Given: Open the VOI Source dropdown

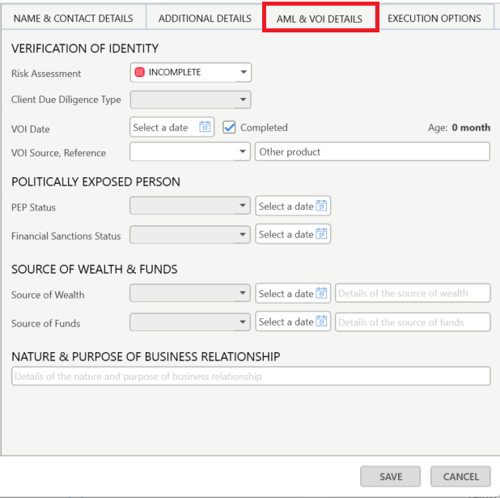Looking at the screenshot, I should [x=243, y=151].
